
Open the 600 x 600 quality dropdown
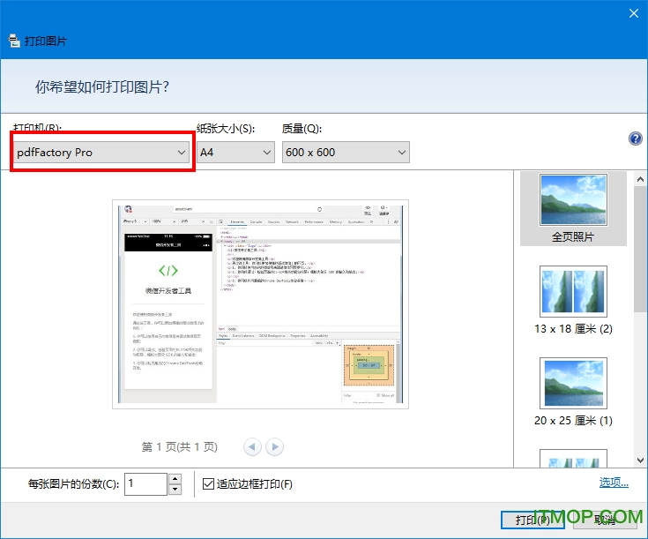346,153
